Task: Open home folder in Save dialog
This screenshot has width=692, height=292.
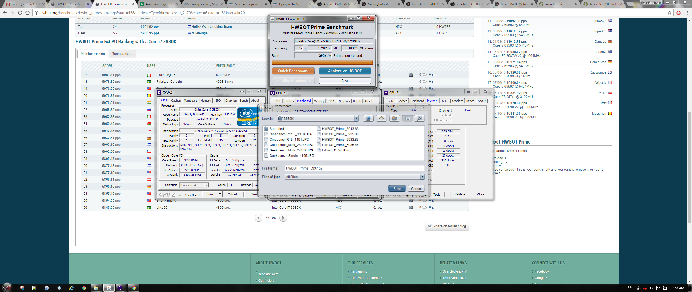Action: coord(381,118)
